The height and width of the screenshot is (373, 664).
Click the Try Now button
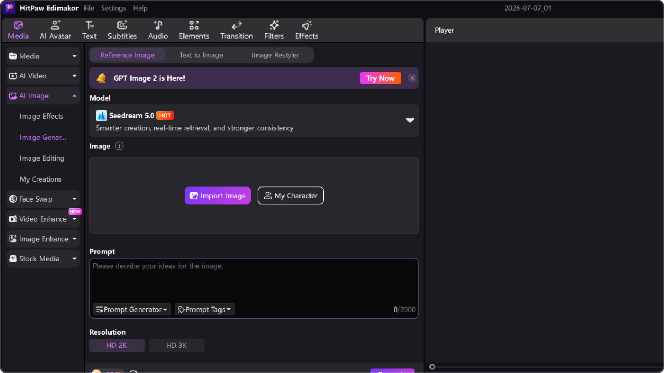[380, 78]
